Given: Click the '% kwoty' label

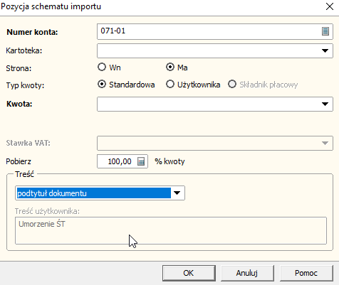Looking at the screenshot, I should tap(169, 161).
